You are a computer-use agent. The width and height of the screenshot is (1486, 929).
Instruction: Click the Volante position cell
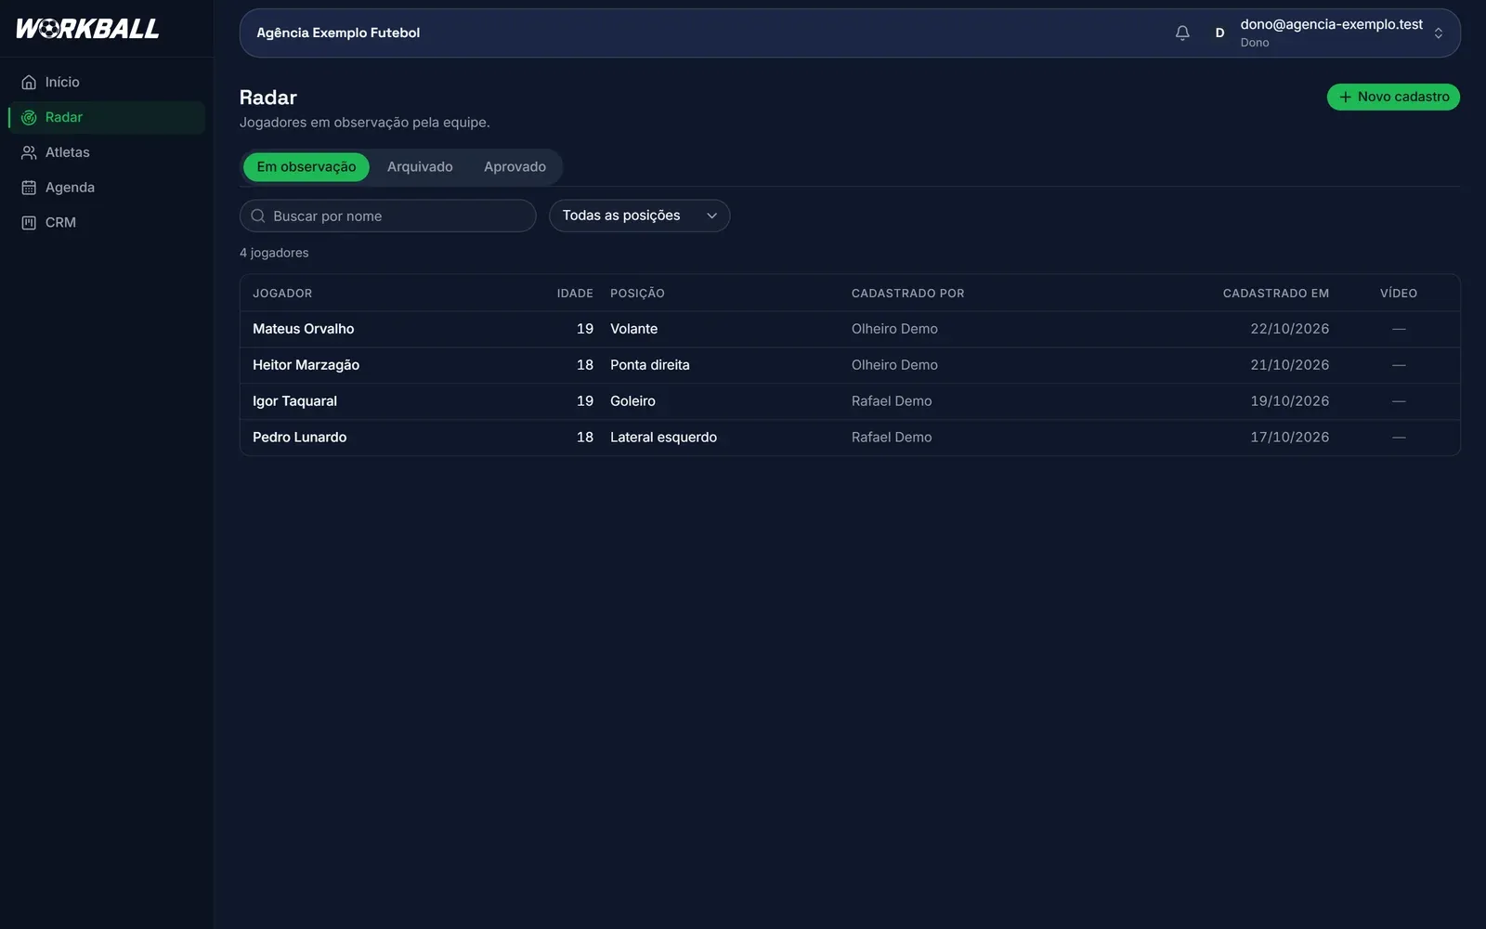click(x=633, y=329)
